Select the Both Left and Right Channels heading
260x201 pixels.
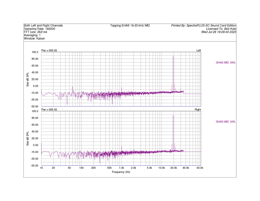(43, 26)
